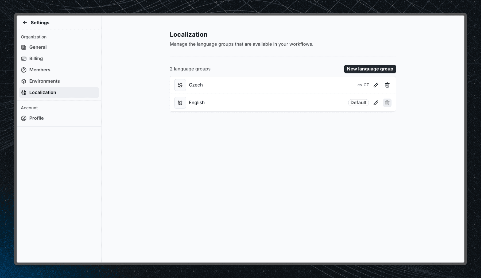This screenshot has height=278, width=481.
Task: Click the back arrow next to Settings
Action: point(25,22)
